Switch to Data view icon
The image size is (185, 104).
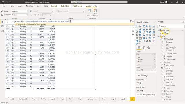pyautogui.click(x=3, y=26)
